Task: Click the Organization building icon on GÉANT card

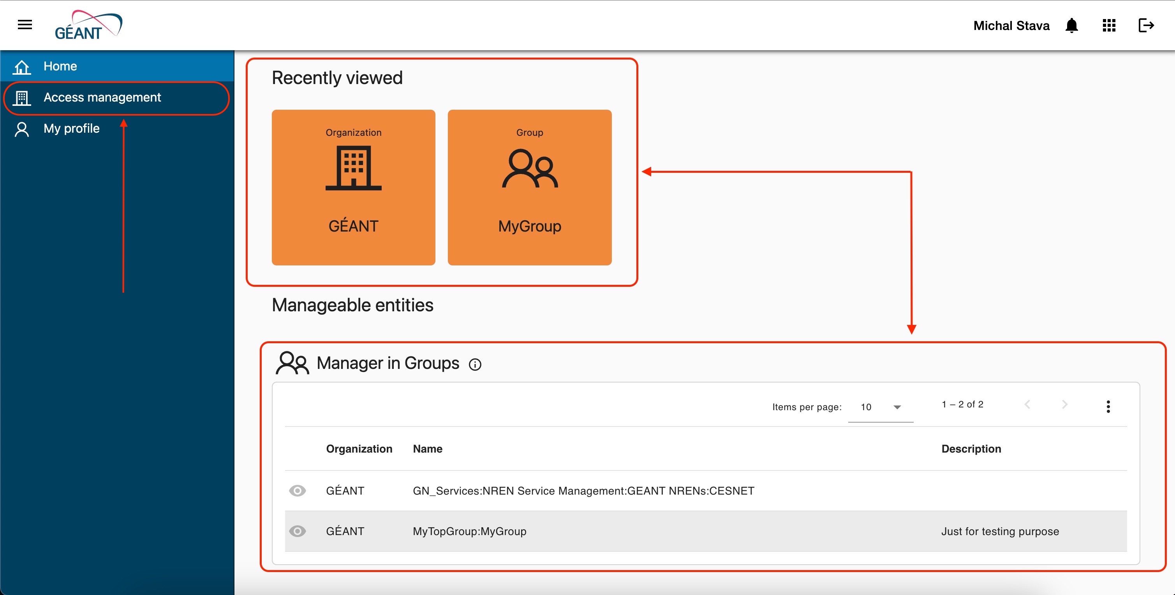Action: pyautogui.click(x=354, y=168)
